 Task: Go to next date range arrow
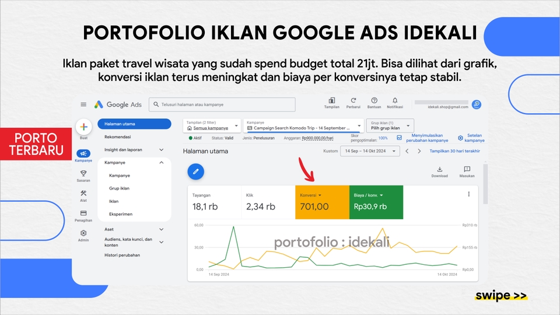point(419,151)
